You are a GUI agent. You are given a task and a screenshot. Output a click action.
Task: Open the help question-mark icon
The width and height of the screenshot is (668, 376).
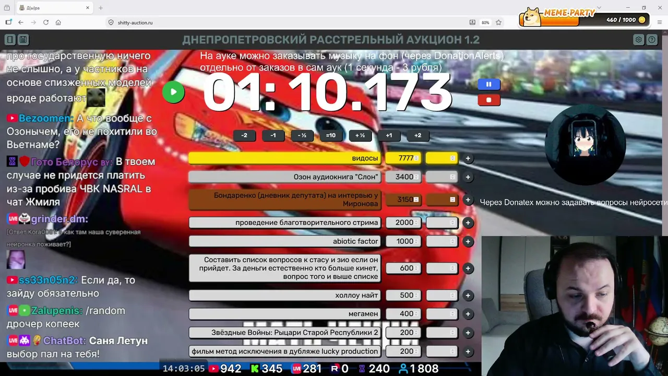[652, 40]
